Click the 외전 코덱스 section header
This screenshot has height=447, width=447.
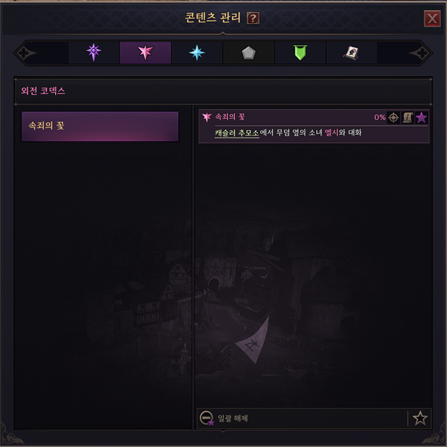coord(43,91)
